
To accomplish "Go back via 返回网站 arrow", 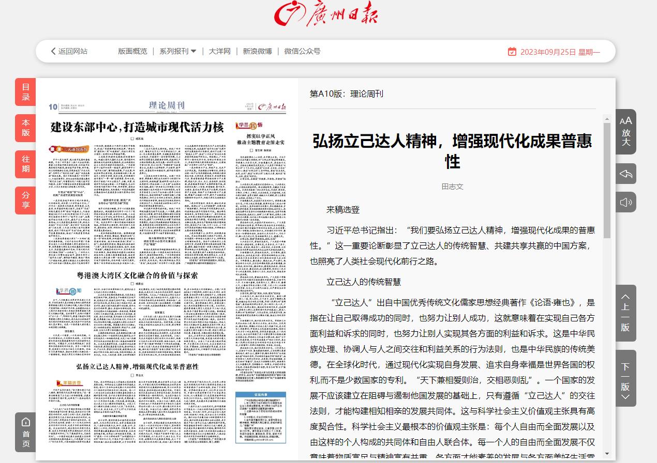I will tap(69, 51).
